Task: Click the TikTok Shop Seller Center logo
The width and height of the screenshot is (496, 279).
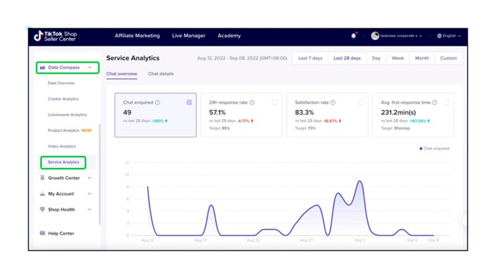Action: point(55,36)
